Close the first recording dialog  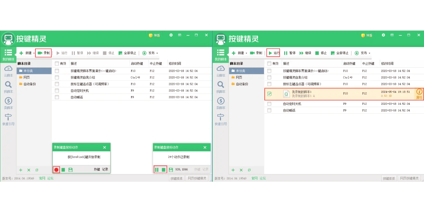point(105,147)
